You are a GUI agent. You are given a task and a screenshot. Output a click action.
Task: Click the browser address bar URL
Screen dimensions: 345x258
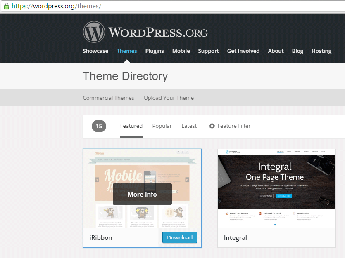click(56, 6)
